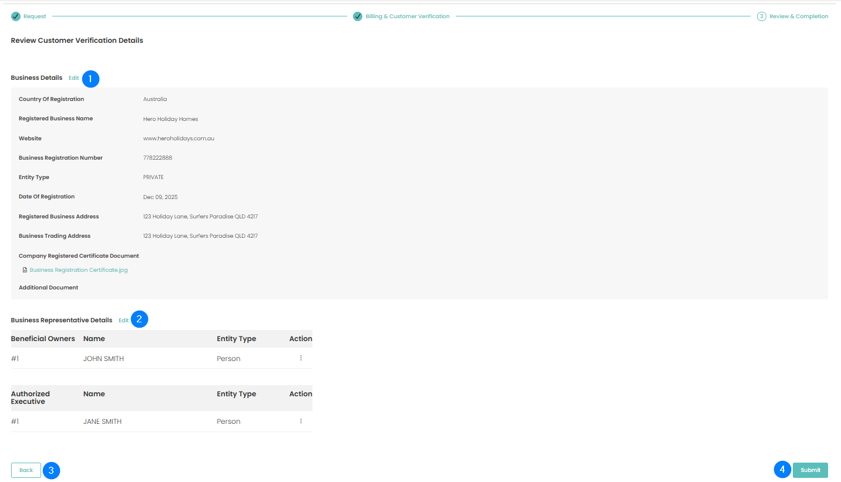Viewport: 841px width, 482px height.
Task: Select the Review & Completion step label
Action: (799, 16)
